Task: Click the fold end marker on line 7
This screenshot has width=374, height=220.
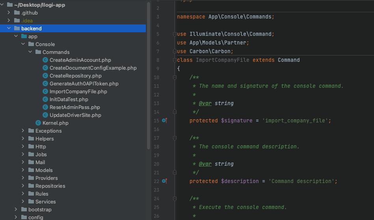Action: (175, 51)
